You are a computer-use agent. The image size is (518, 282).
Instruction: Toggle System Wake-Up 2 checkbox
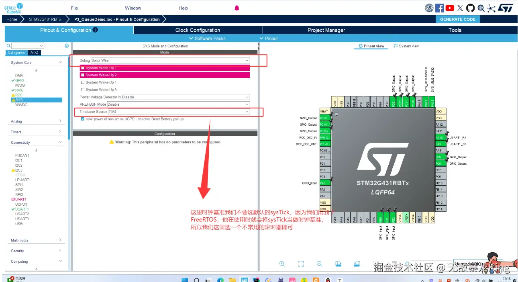coord(83,75)
